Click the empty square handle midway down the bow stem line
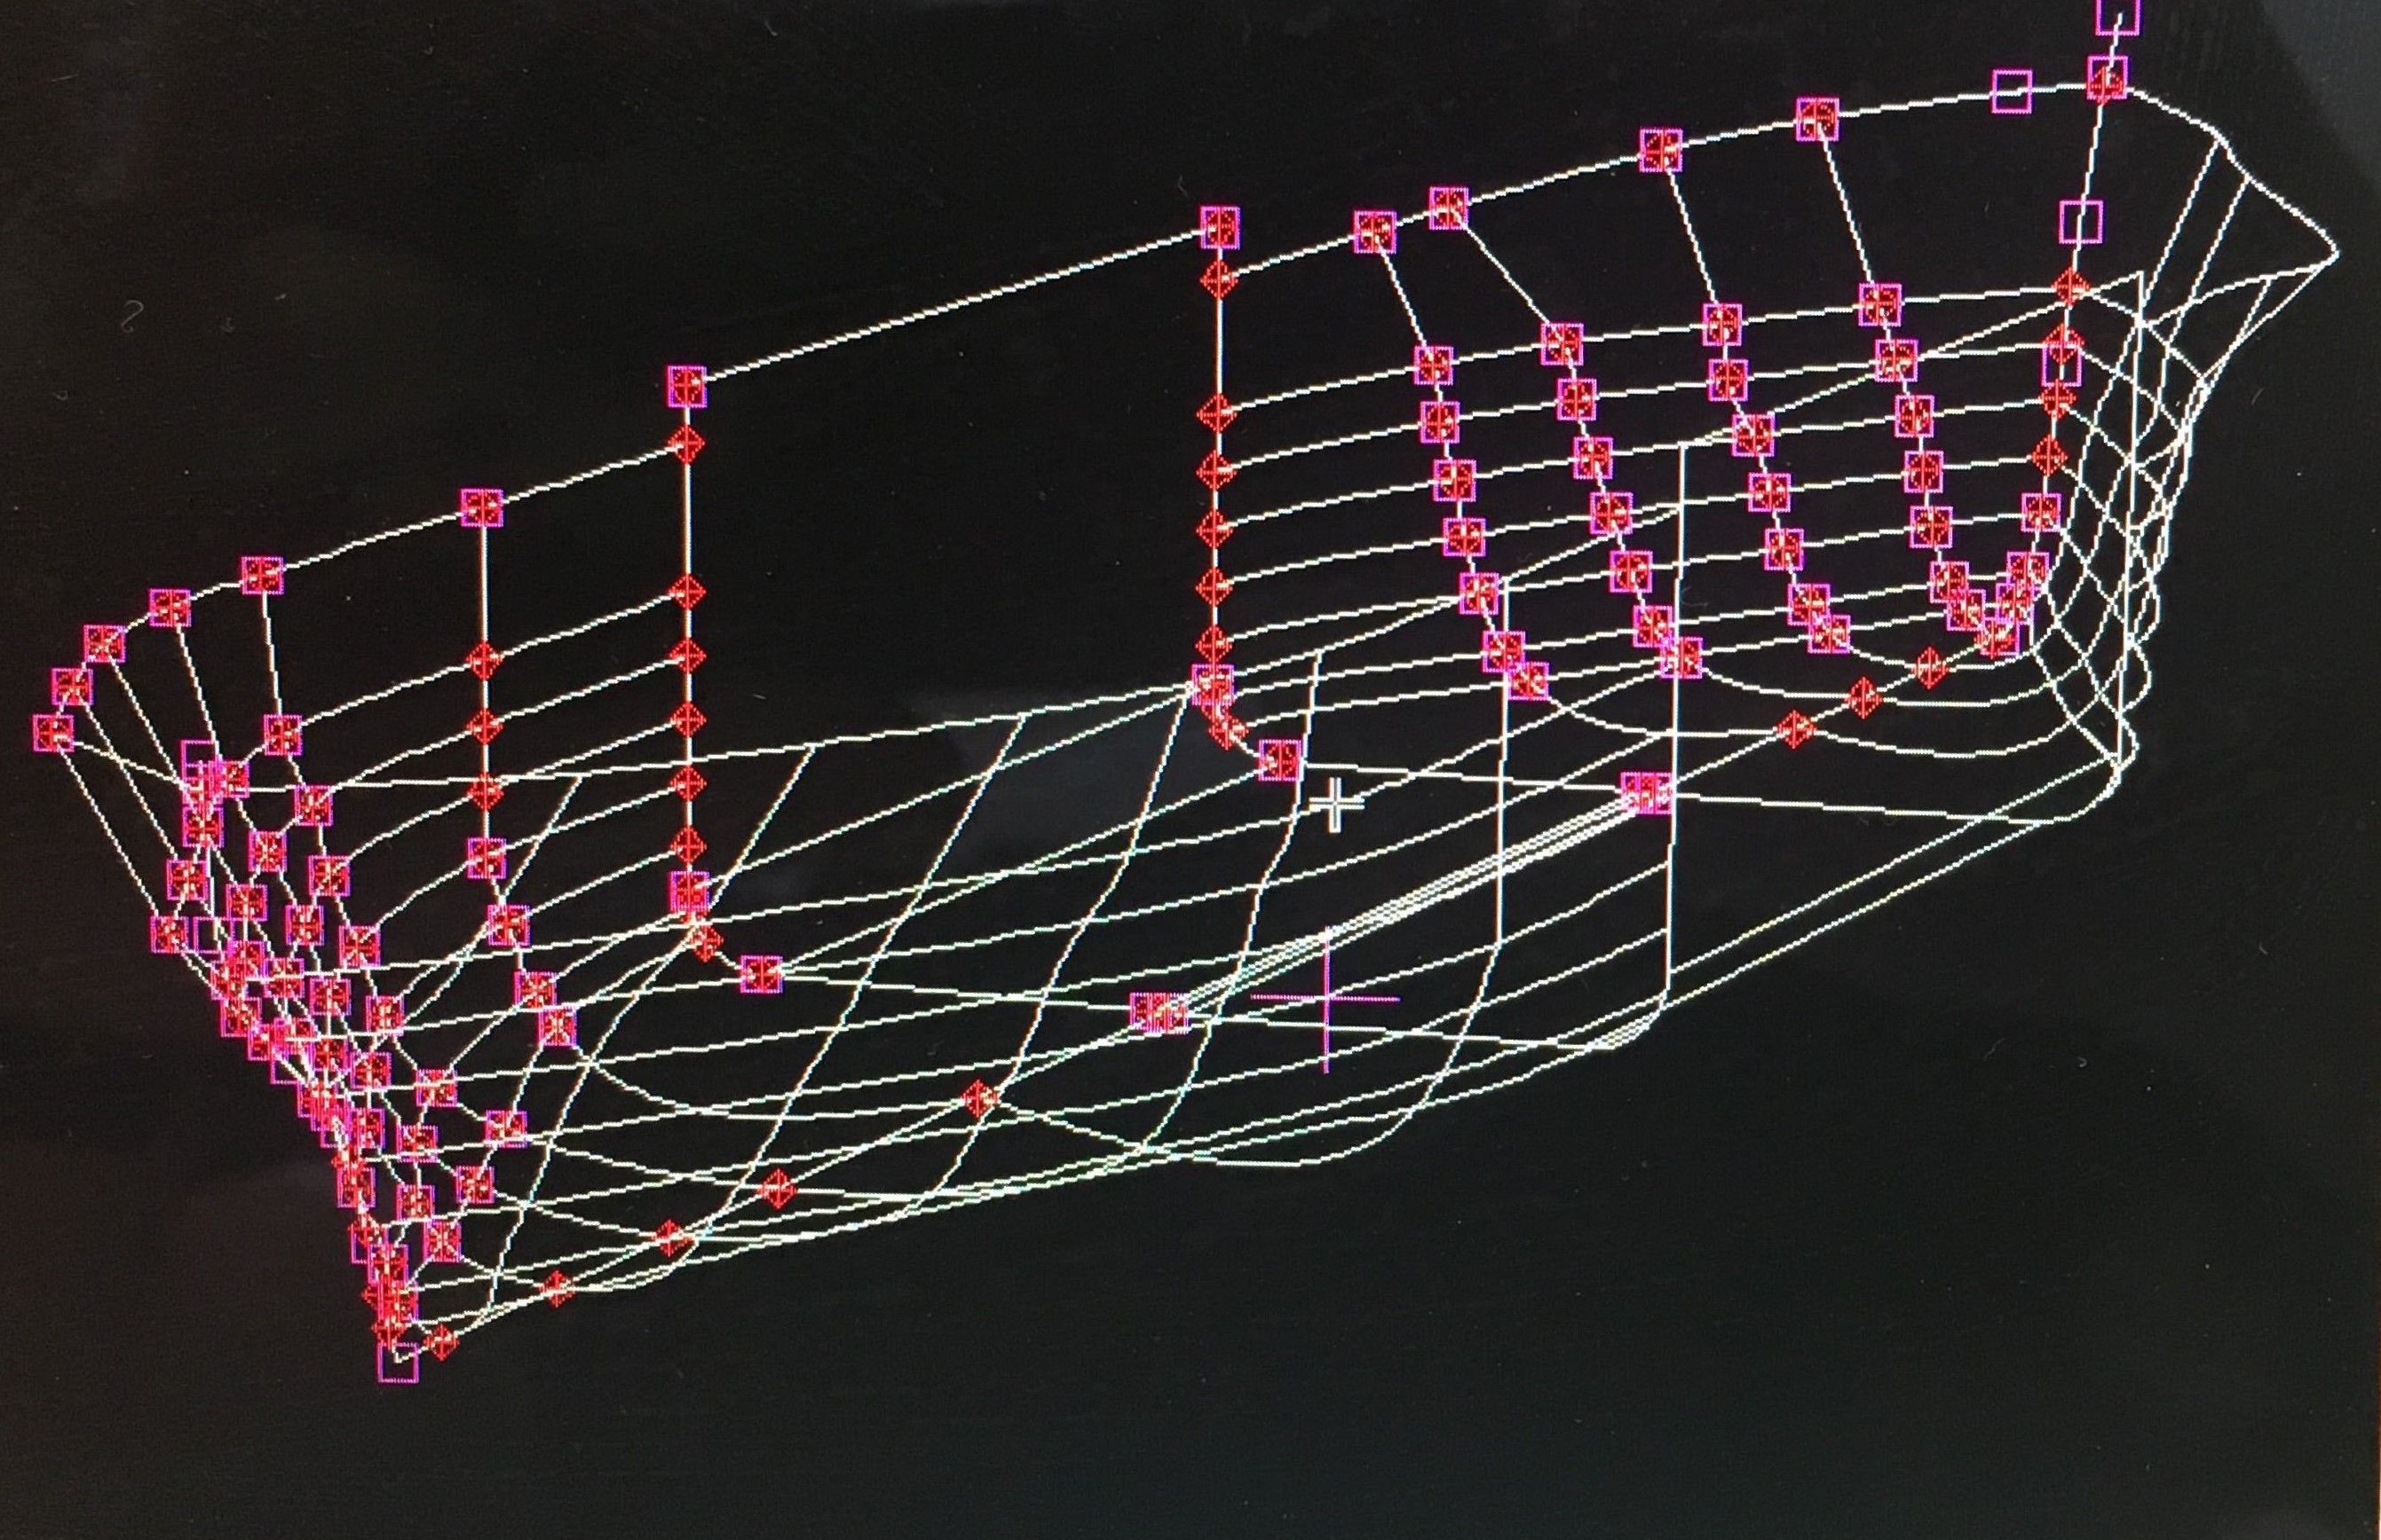Image resolution: width=2381 pixels, height=1540 pixels. 2081,222
